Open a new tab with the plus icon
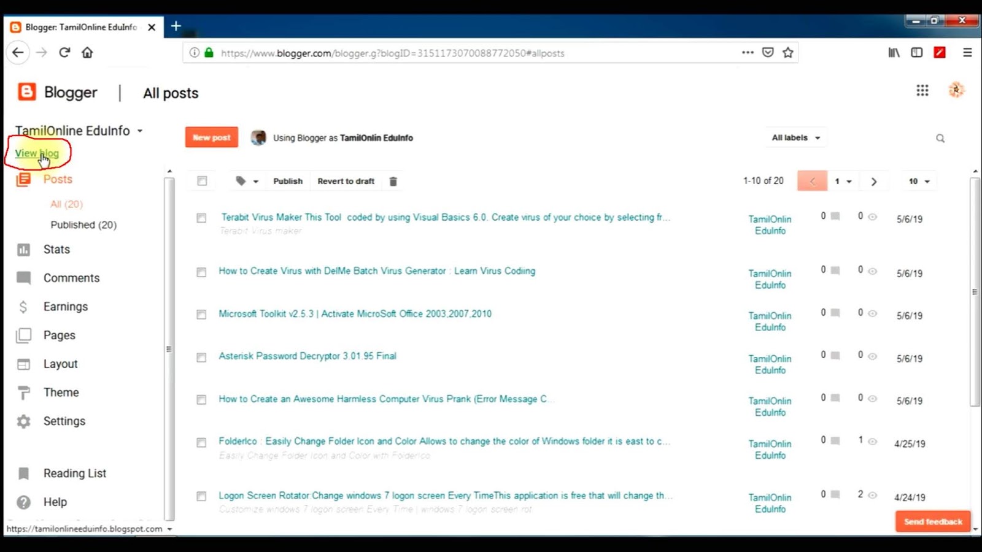 176,26
